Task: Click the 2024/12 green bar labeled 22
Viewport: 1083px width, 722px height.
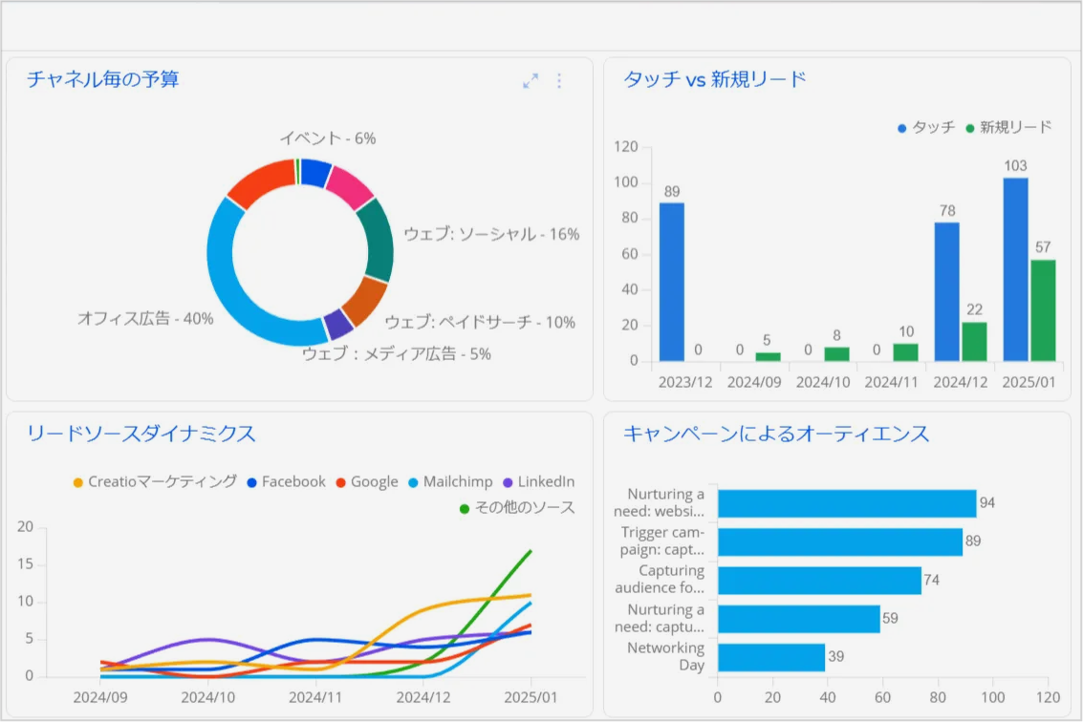Action: tap(974, 341)
